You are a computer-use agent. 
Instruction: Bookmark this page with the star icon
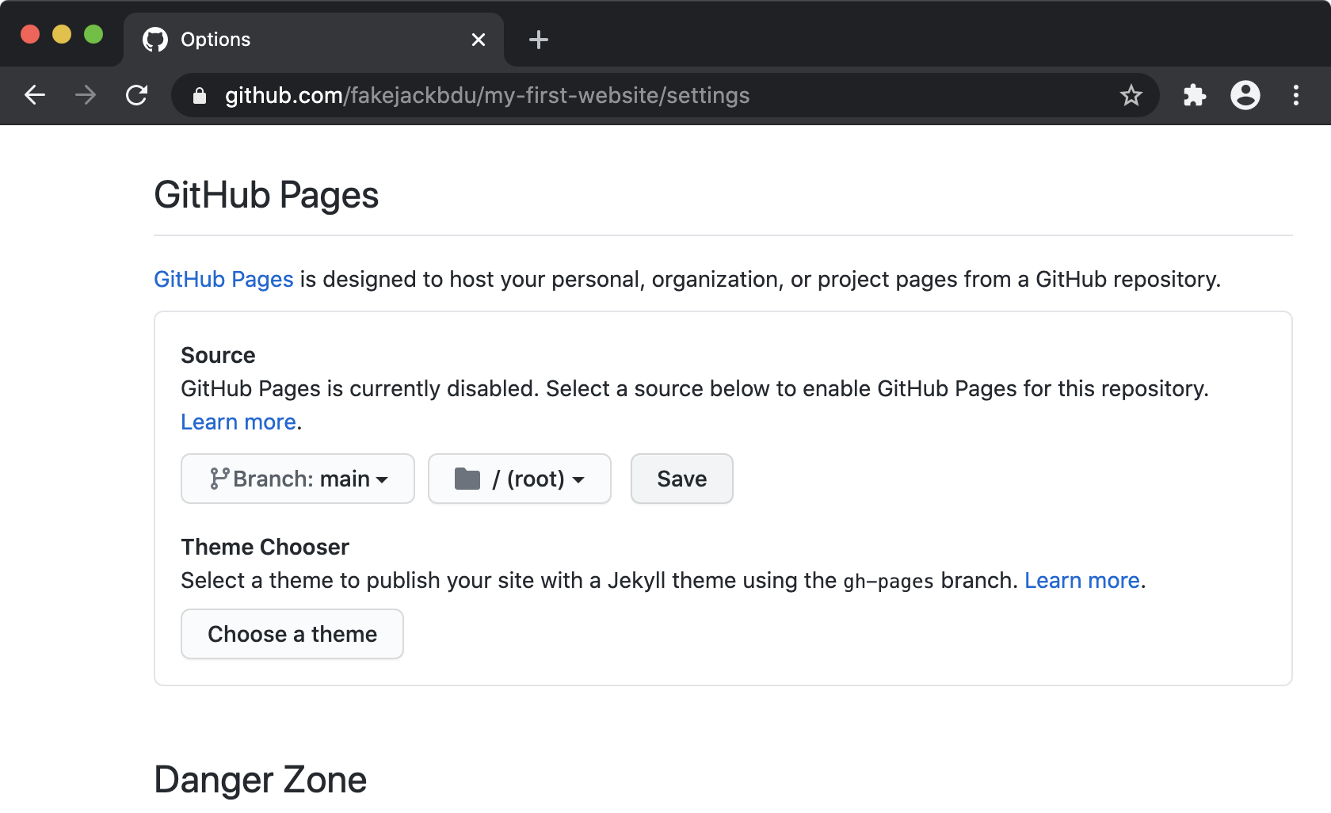(x=1131, y=95)
